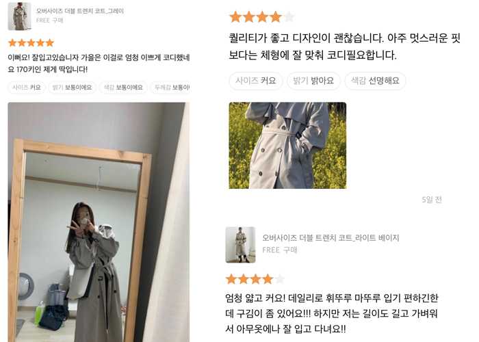Image resolution: width=479 pixels, height=342 pixels.
Task: Select the 사이즈 커요 tag in left review
Action: [27, 88]
